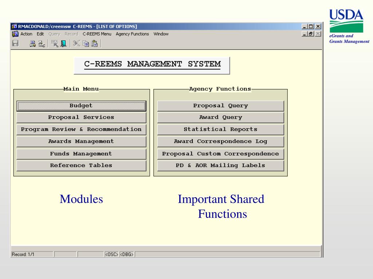The height and width of the screenshot is (279, 373).
Task: Minimize the inner List of Options form
Action: click(305, 34)
